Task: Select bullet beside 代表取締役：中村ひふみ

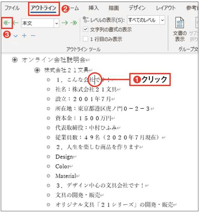Action: (48, 128)
